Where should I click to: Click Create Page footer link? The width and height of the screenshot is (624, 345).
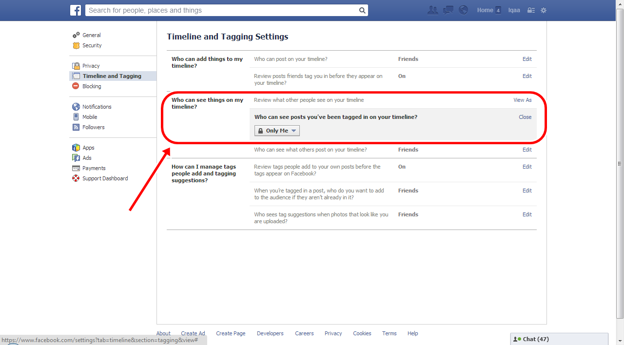click(231, 333)
